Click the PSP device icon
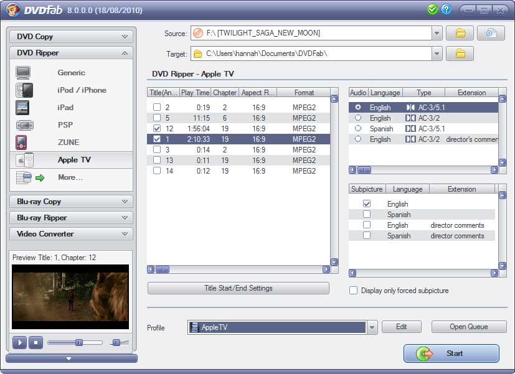Screen dimensions: 515x374 pyautogui.click(x=25, y=125)
